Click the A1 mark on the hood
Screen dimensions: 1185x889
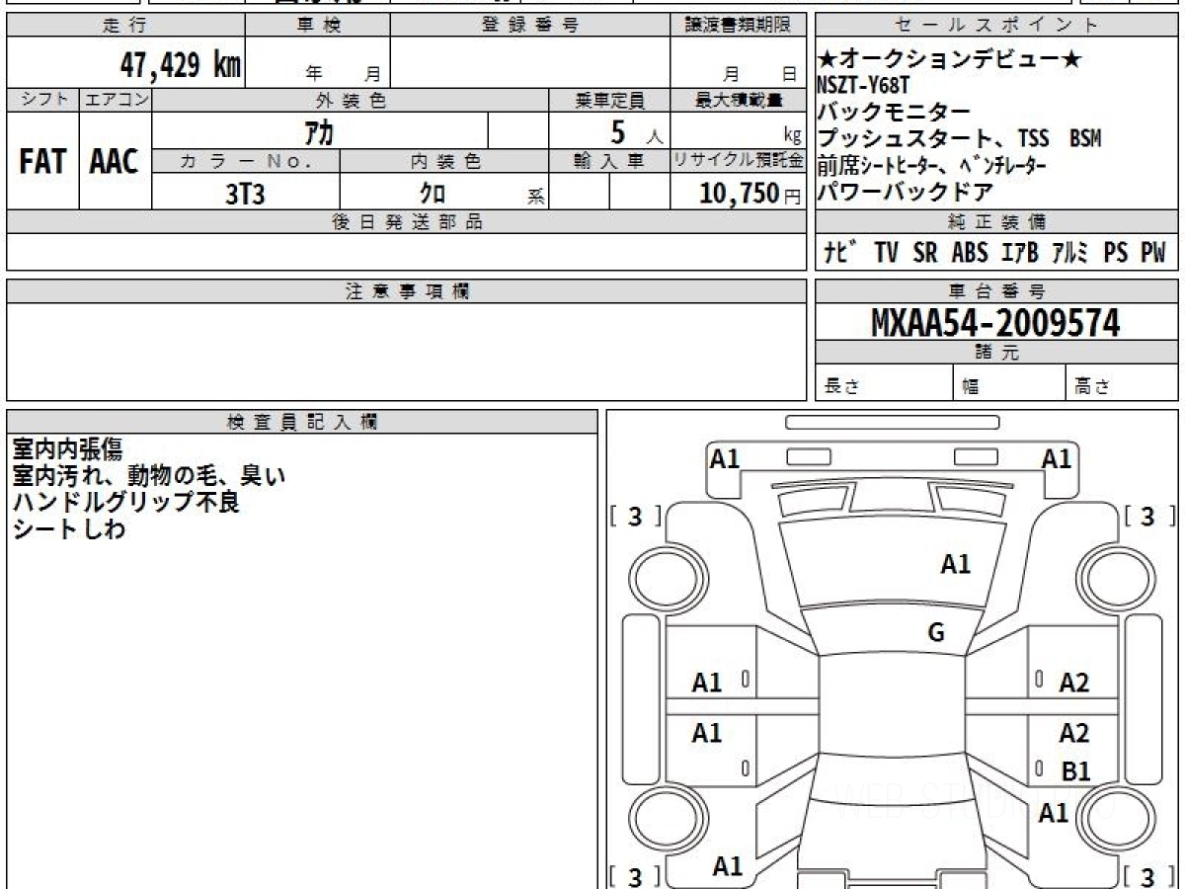coord(955,564)
